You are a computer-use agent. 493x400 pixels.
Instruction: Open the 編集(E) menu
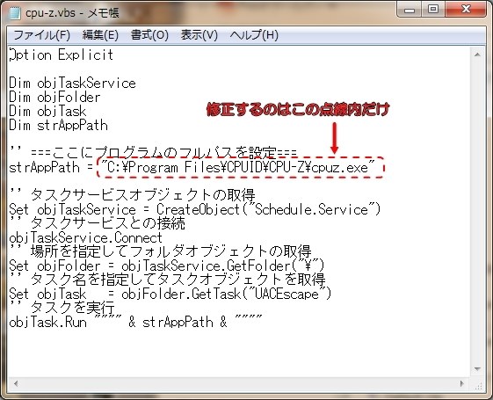tap(100, 35)
